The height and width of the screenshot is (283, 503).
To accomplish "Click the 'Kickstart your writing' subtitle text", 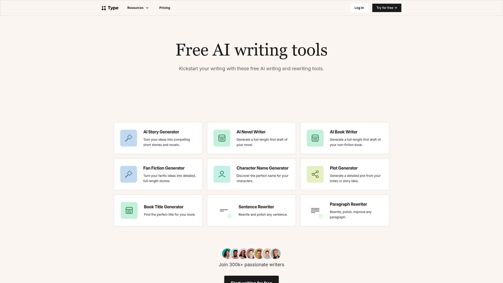I will pyautogui.click(x=251, y=68).
